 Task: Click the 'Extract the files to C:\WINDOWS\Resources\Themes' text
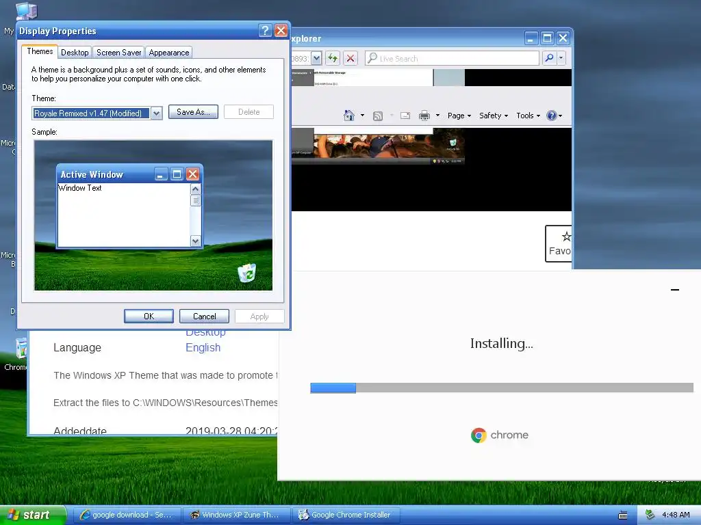coord(166,403)
